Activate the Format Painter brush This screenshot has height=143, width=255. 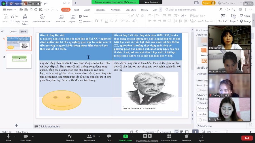(x=25, y=19)
